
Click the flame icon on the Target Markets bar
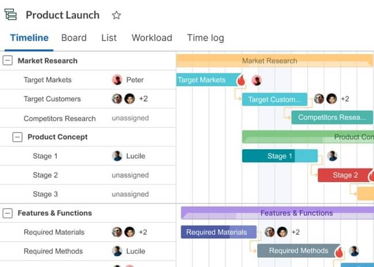click(x=242, y=80)
